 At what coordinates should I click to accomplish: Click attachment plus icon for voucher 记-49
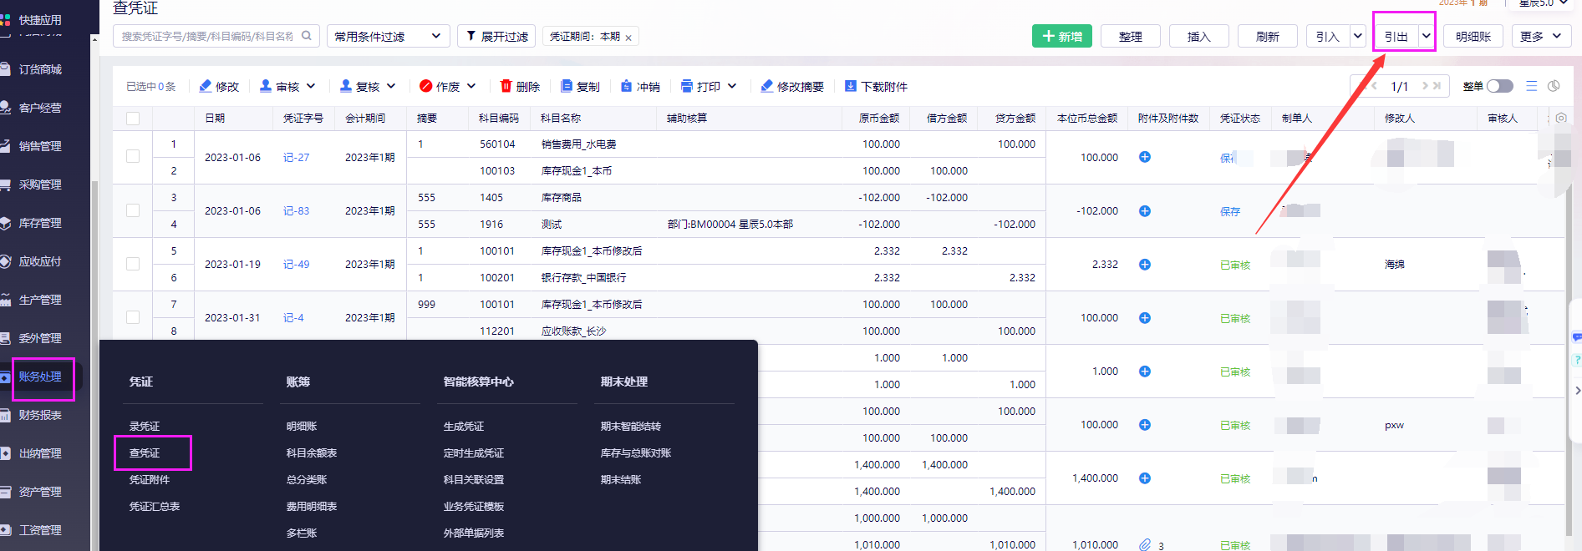1145,264
